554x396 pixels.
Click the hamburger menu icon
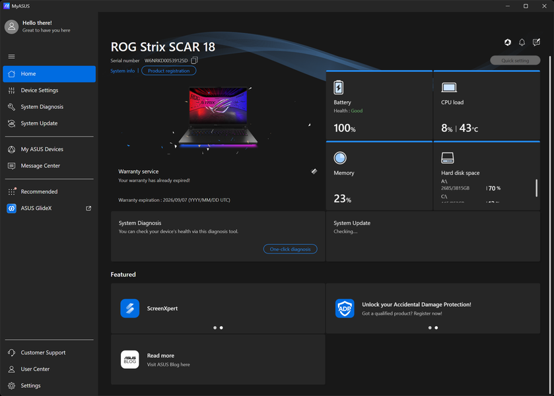tap(11, 57)
